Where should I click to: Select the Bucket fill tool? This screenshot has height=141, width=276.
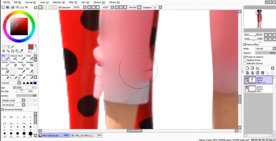tap(5, 71)
